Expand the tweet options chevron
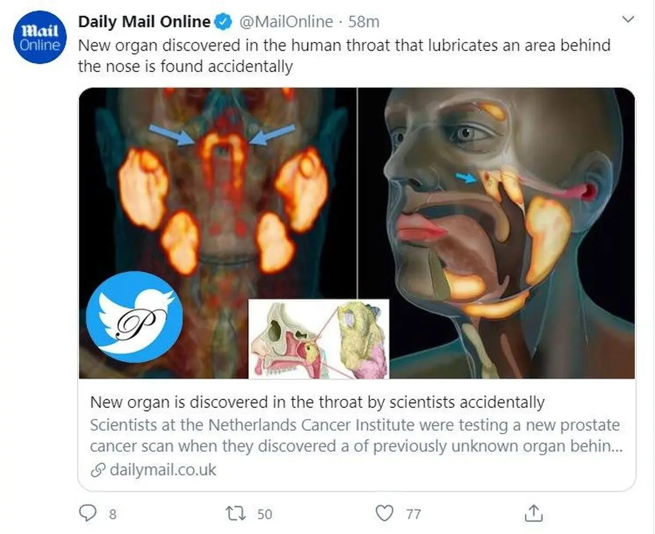 pyautogui.click(x=628, y=20)
